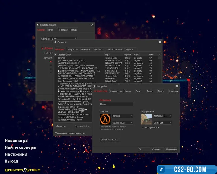Switch to the Клавиатура tab
217x174 pixels.
[x=116, y=91]
